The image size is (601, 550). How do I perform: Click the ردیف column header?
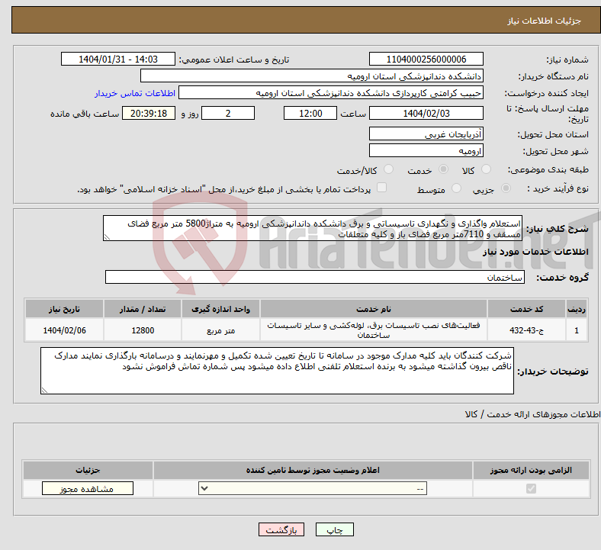tap(577, 309)
